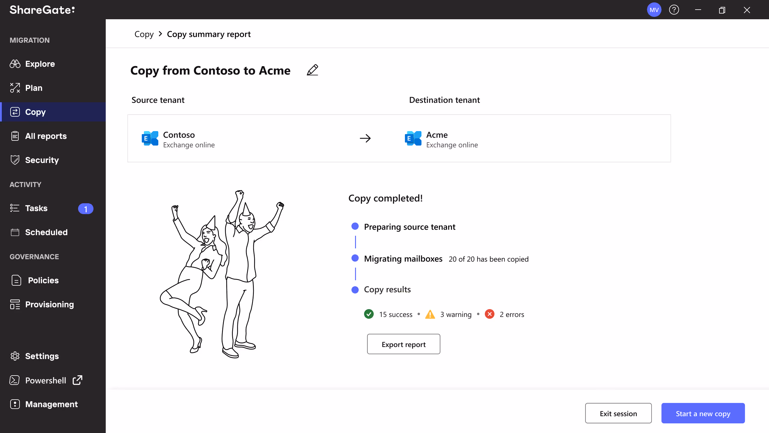Click the pencil edit icon beside title
The height and width of the screenshot is (433, 769).
[x=312, y=70]
